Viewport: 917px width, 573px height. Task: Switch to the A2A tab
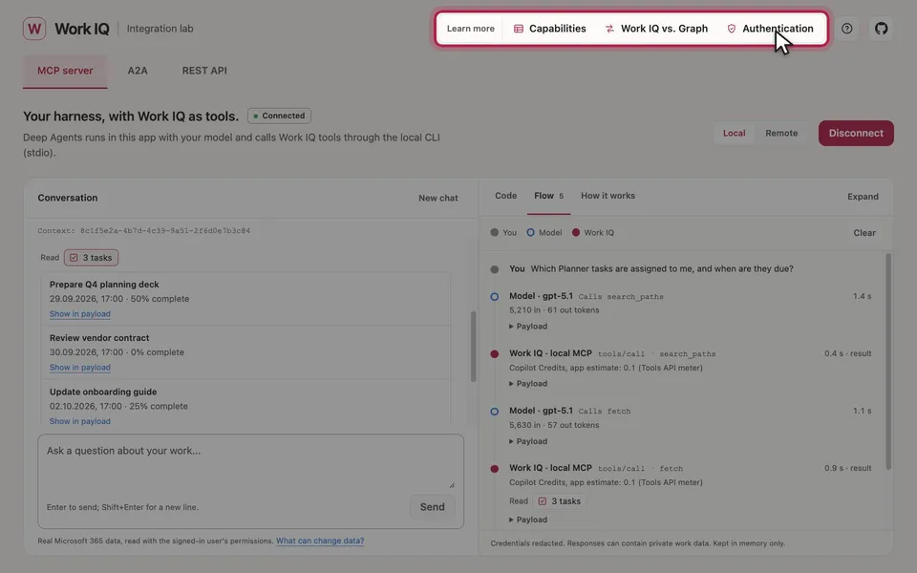(x=138, y=71)
